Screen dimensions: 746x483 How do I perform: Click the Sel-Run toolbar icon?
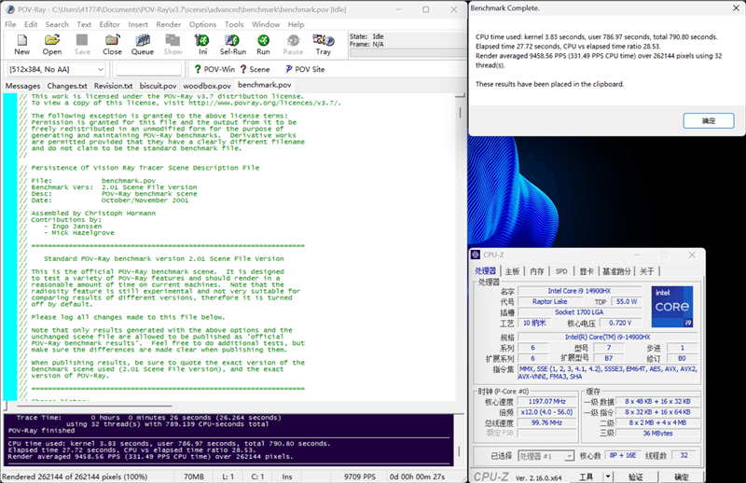(233, 44)
